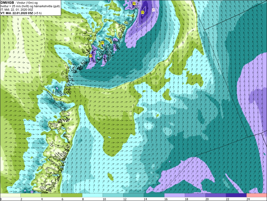The width and height of the screenshot is (267, 201).
Task: Click the 20–22 m/s violet legend swatch
Action: click(215, 195)
